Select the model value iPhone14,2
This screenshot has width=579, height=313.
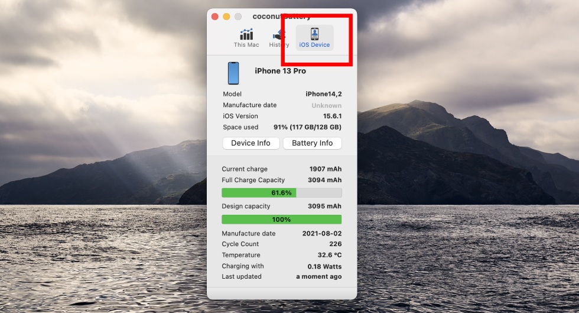click(324, 94)
